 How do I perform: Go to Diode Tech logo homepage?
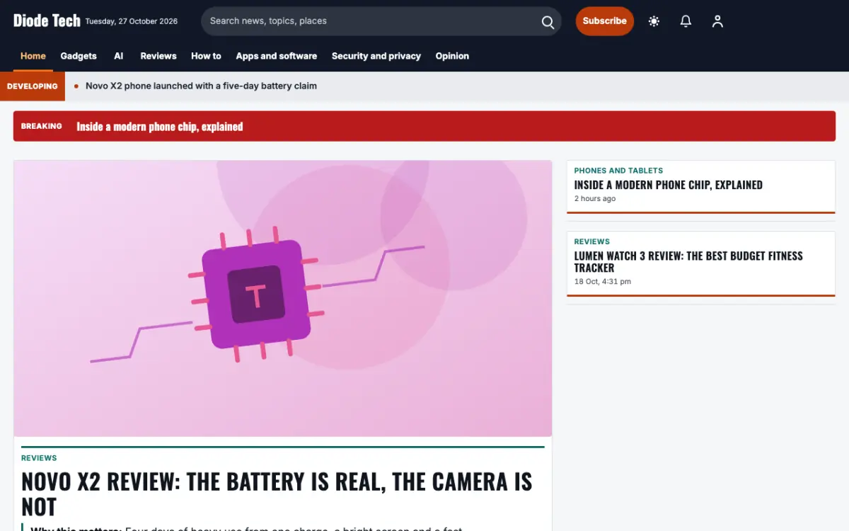pyautogui.click(x=47, y=21)
